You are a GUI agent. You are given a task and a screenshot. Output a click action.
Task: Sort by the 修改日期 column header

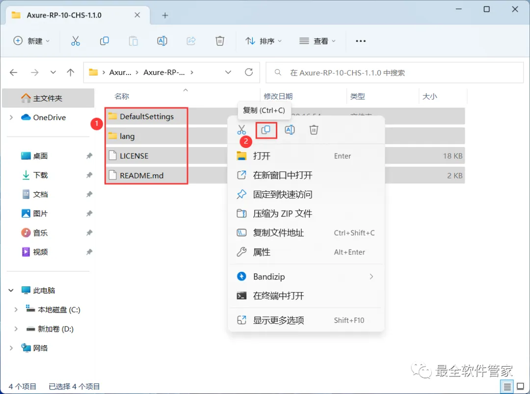point(278,97)
